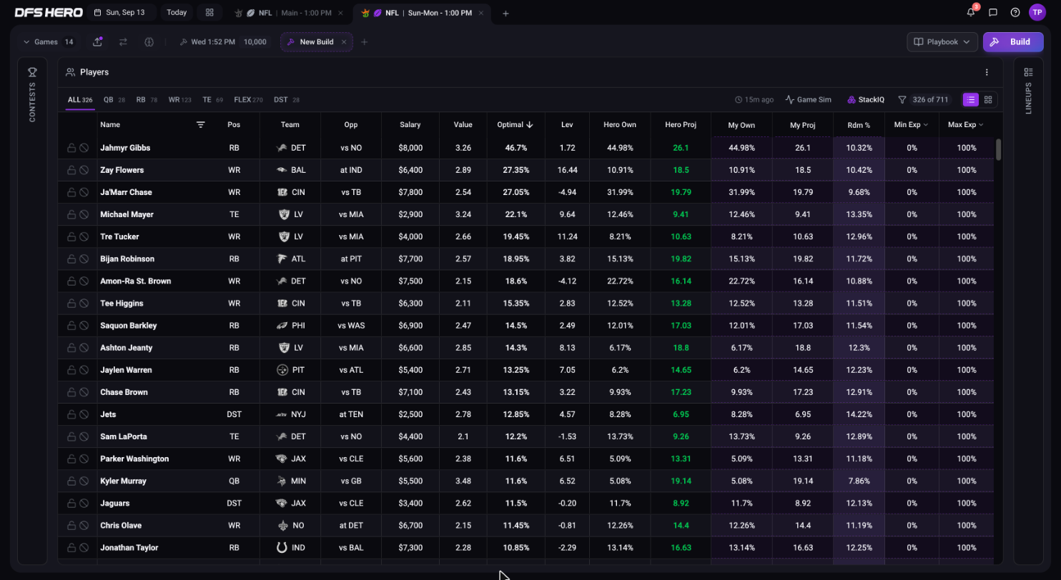Open StackIQ
Screen dimensions: 1061x580
click(x=866, y=100)
